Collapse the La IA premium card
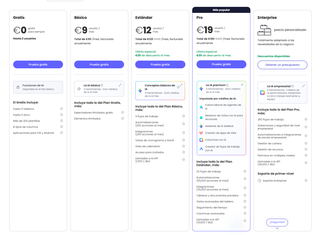Image resolution: width=322 pixels, height=235 pixels. click(x=242, y=85)
